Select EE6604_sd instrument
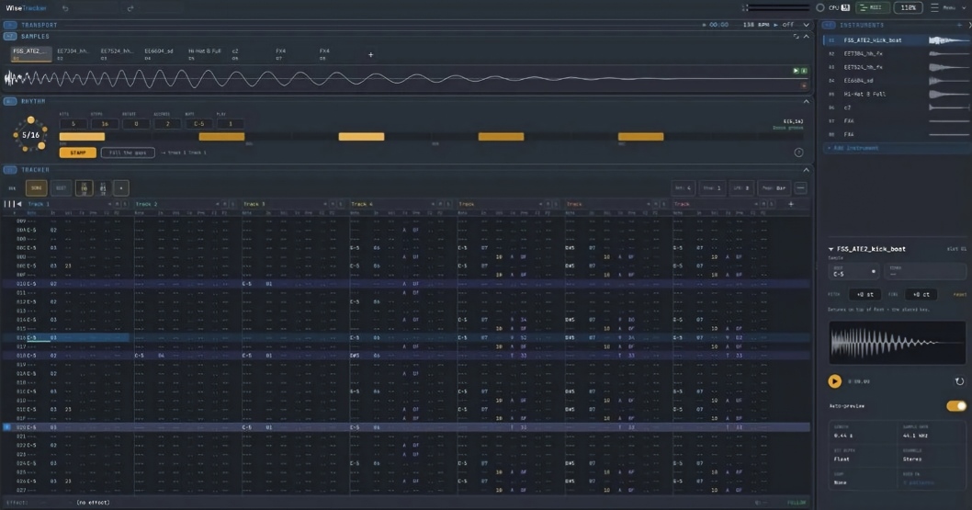Screen dimensions: 972x510 click(x=897, y=81)
